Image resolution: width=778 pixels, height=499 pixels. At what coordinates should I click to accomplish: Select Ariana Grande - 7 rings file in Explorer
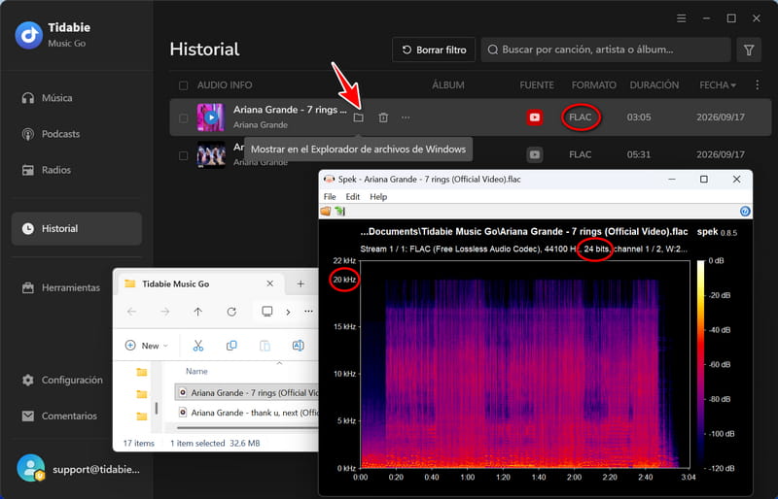[x=247, y=392]
